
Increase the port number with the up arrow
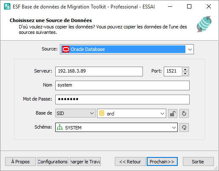(185, 69)
